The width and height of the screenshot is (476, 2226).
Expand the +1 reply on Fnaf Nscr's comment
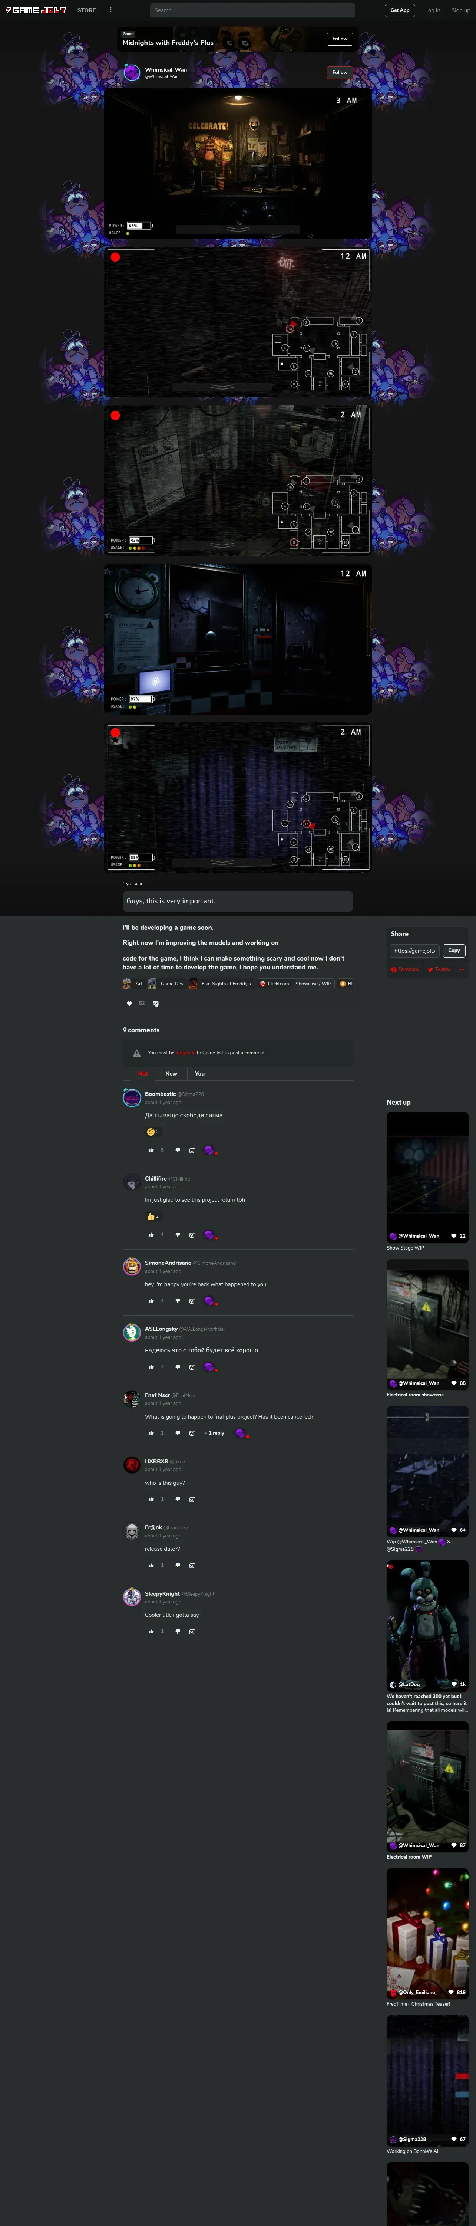coord(214,1433)
